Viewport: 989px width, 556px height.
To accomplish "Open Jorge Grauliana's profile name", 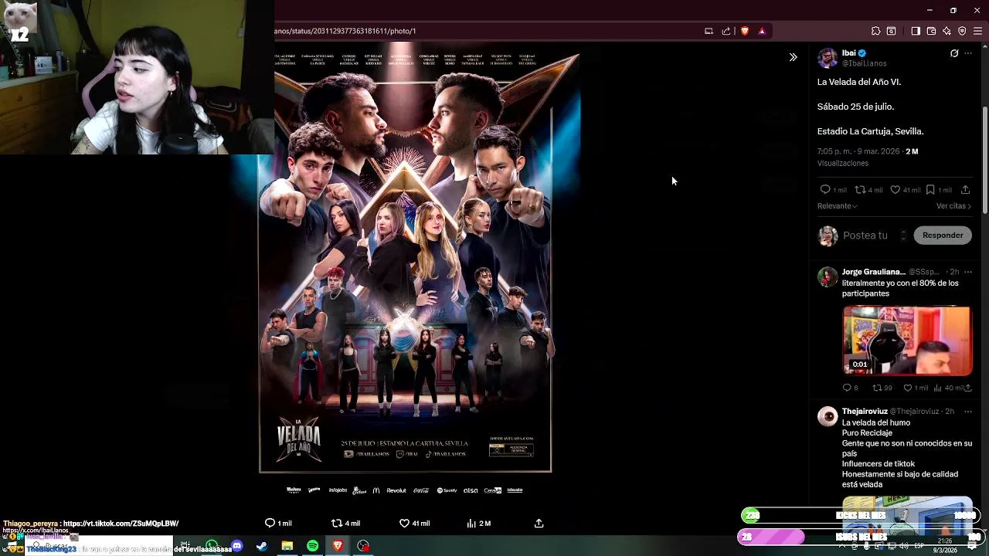I will click(873, 272).
